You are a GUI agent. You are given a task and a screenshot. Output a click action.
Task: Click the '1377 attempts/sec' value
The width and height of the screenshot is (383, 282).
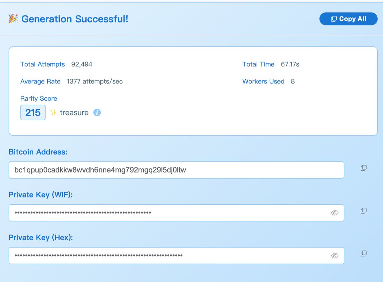click(x=95, y=81)
